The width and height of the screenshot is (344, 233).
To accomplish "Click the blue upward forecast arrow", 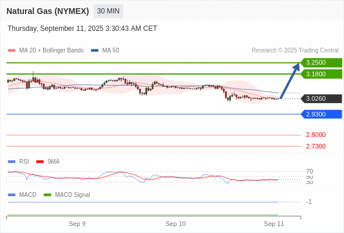I will pyautogui.click(x=290, y=80).
